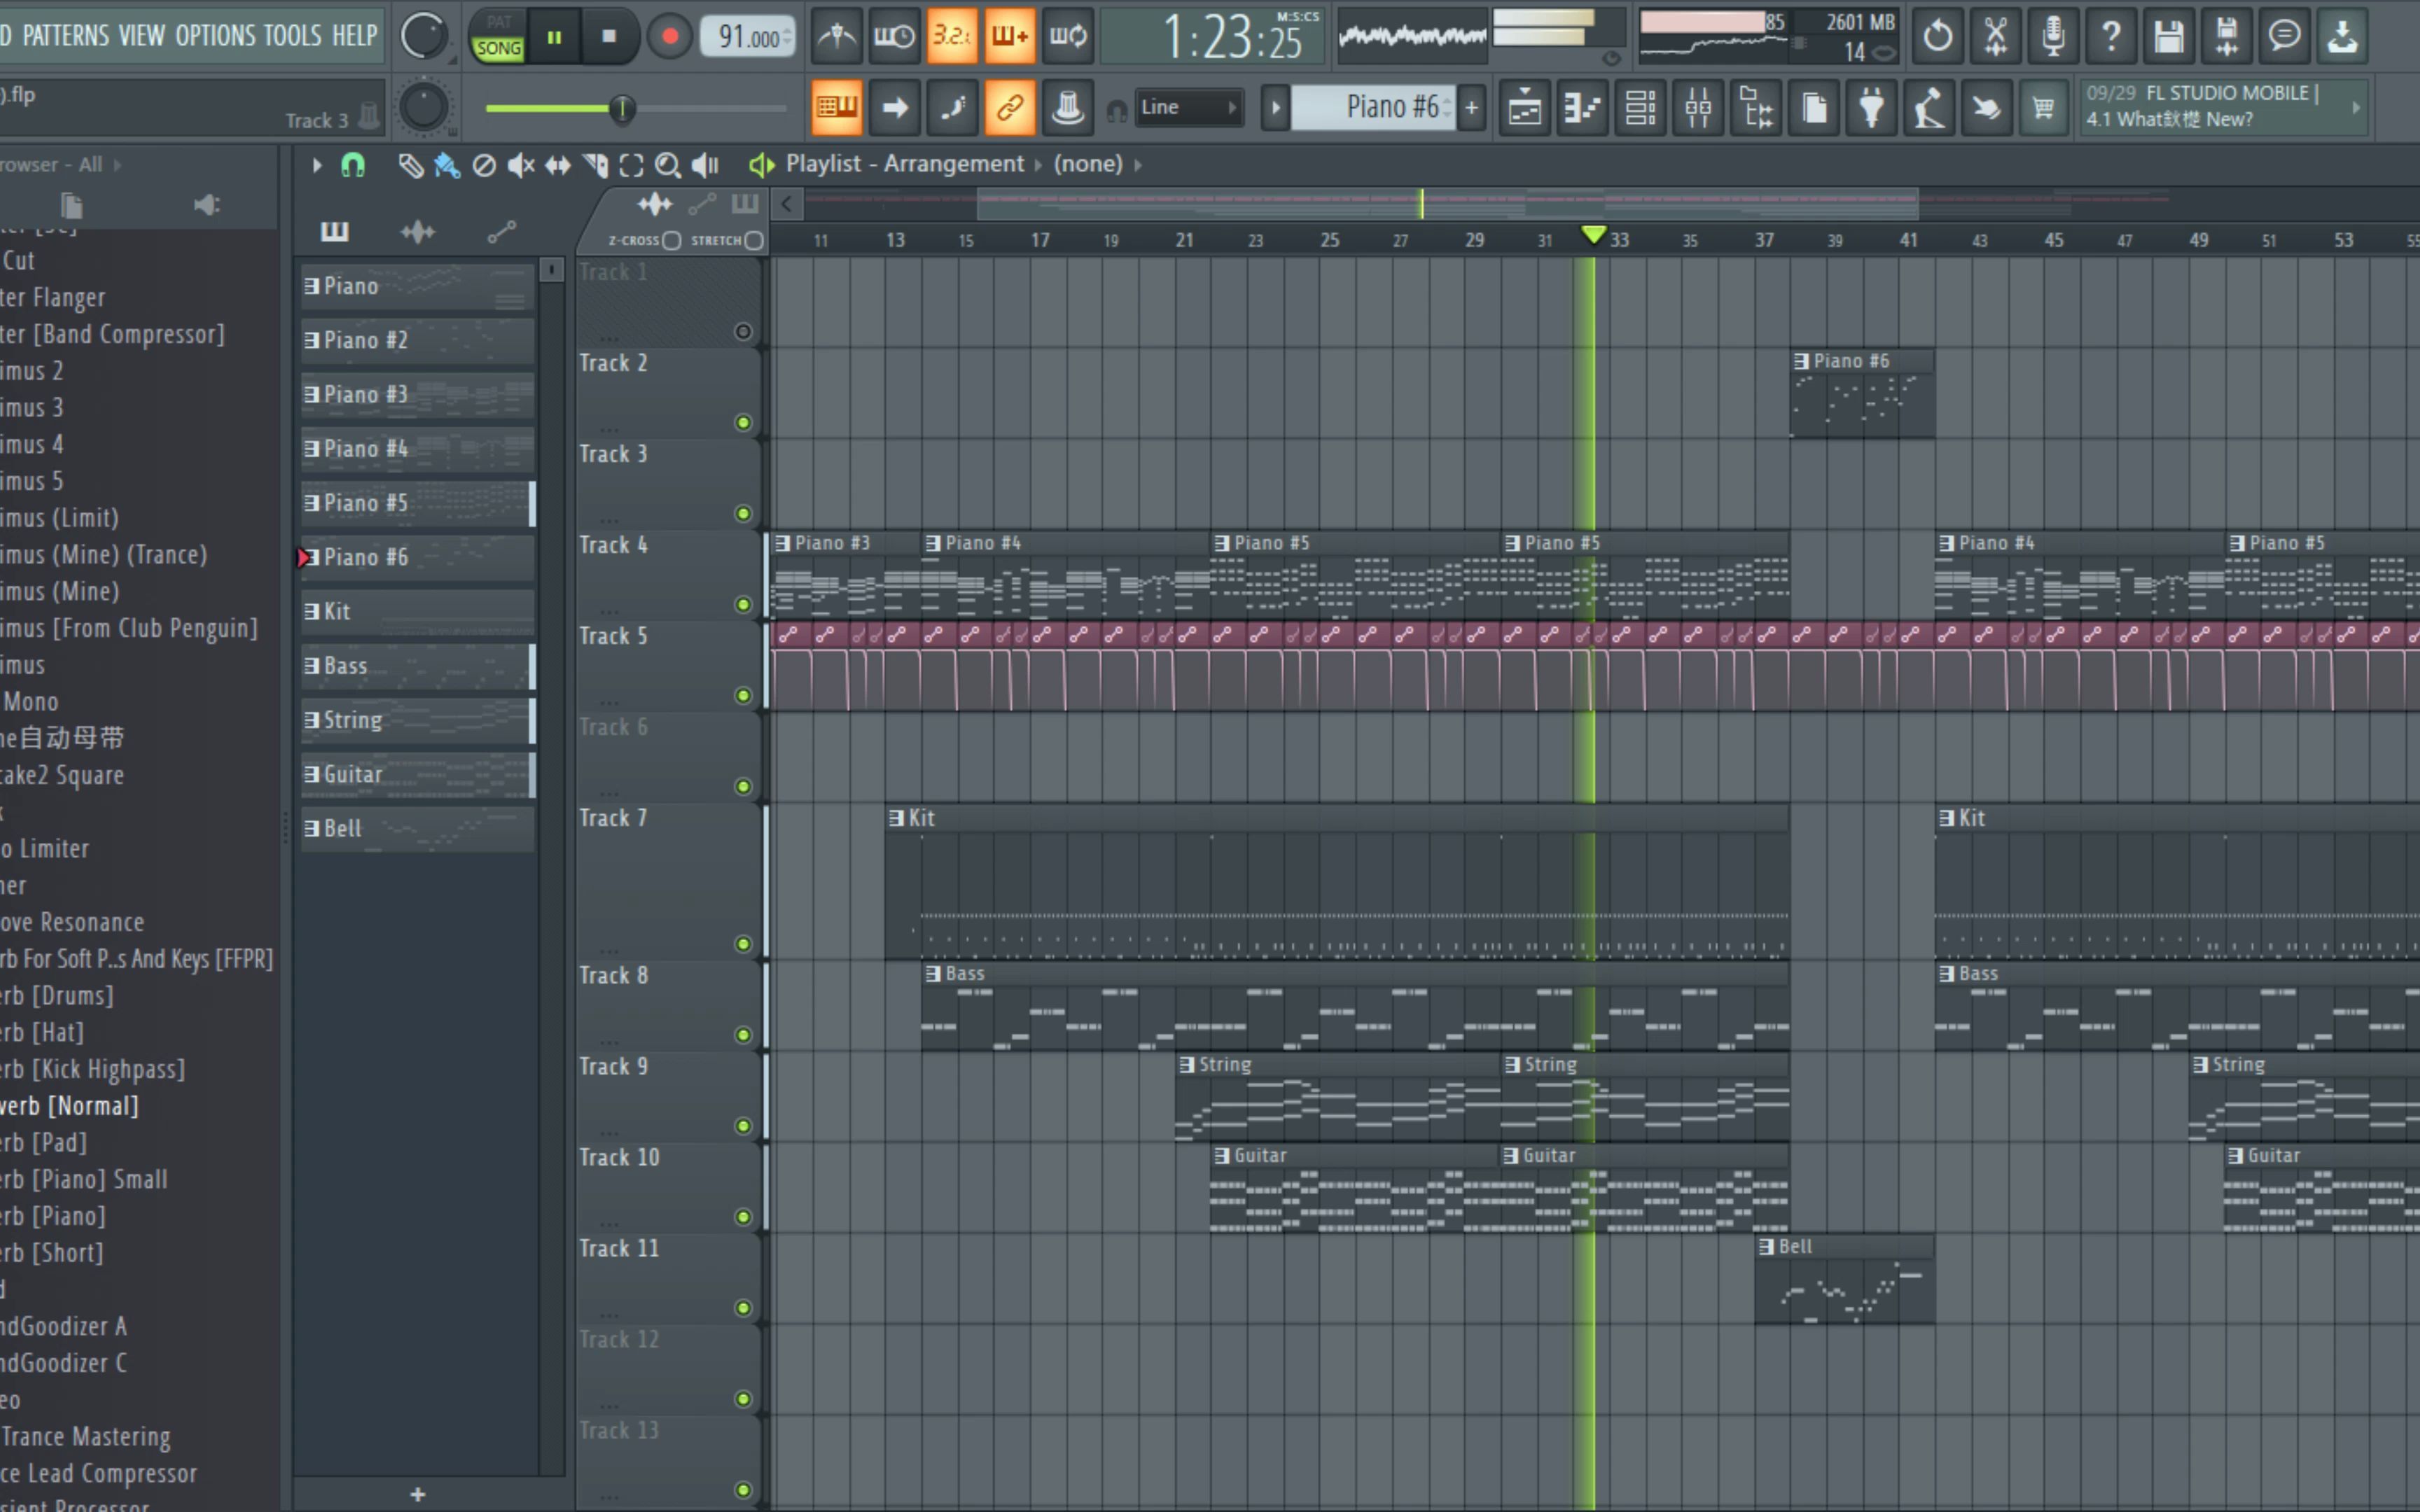Click the song position slider handle
The image size is (2420, 1512).
click(x=622, y=108)
